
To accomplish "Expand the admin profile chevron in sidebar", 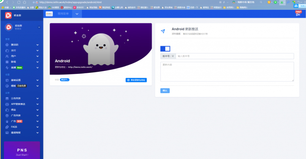I will [39, 27].
